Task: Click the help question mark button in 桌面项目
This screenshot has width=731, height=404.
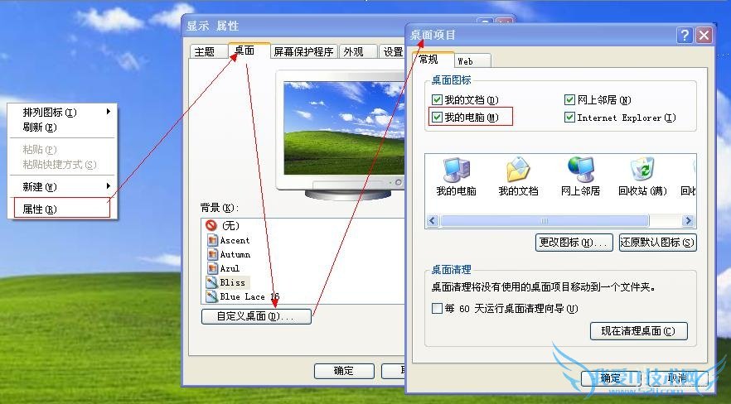Action: click(685, 36)
